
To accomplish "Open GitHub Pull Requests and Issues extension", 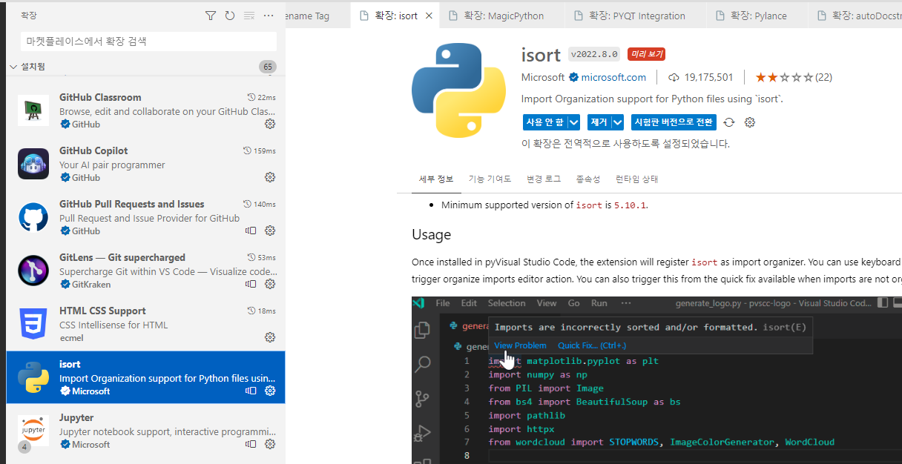I will [x=145, y=217].
